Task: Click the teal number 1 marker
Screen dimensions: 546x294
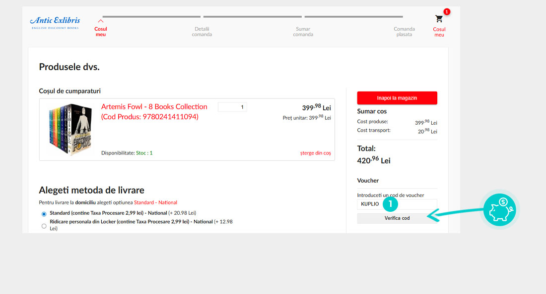Action: (x=391, y=203)
